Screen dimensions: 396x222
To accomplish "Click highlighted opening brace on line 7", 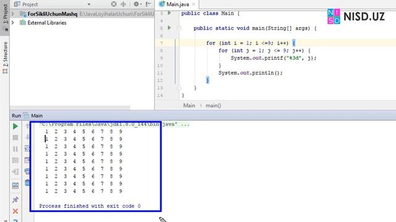I will [x=294, y=43].
